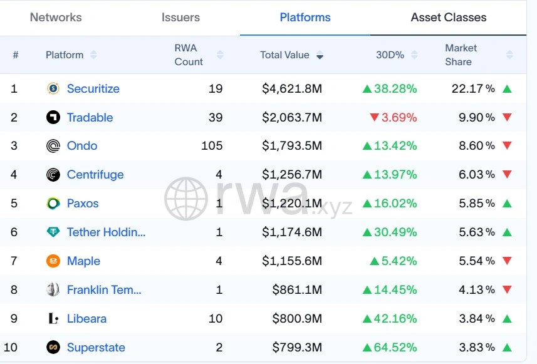
Task: Click the Tradable platform logo
Action: click(x=53, y=117)
